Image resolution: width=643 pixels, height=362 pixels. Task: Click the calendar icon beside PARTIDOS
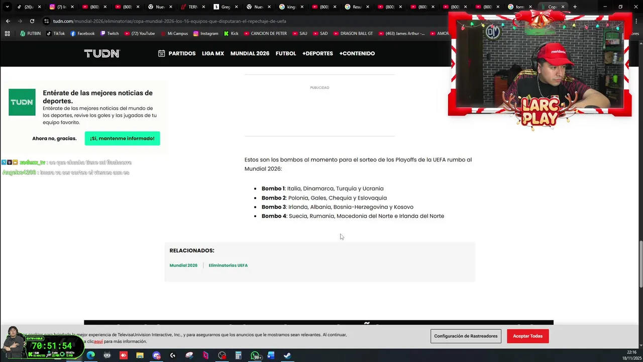click(x=162, y=53)
